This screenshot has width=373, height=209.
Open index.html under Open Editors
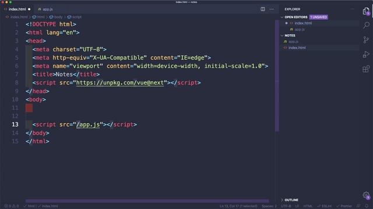tap(303, 23)
